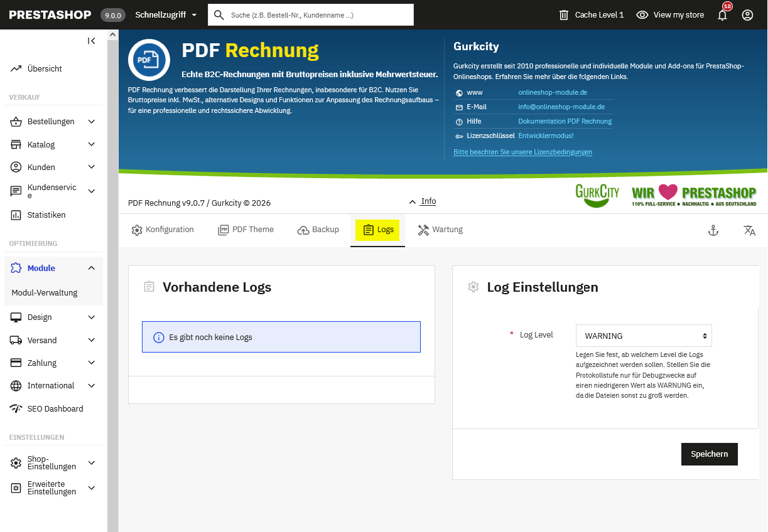Viewport: 768px width, 532px height.
Task: Click the Shop-Einstellungen gear icon
Action: 16,463
